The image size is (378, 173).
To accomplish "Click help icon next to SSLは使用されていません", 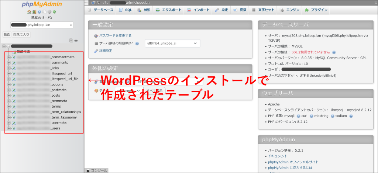I will (334, 52).
